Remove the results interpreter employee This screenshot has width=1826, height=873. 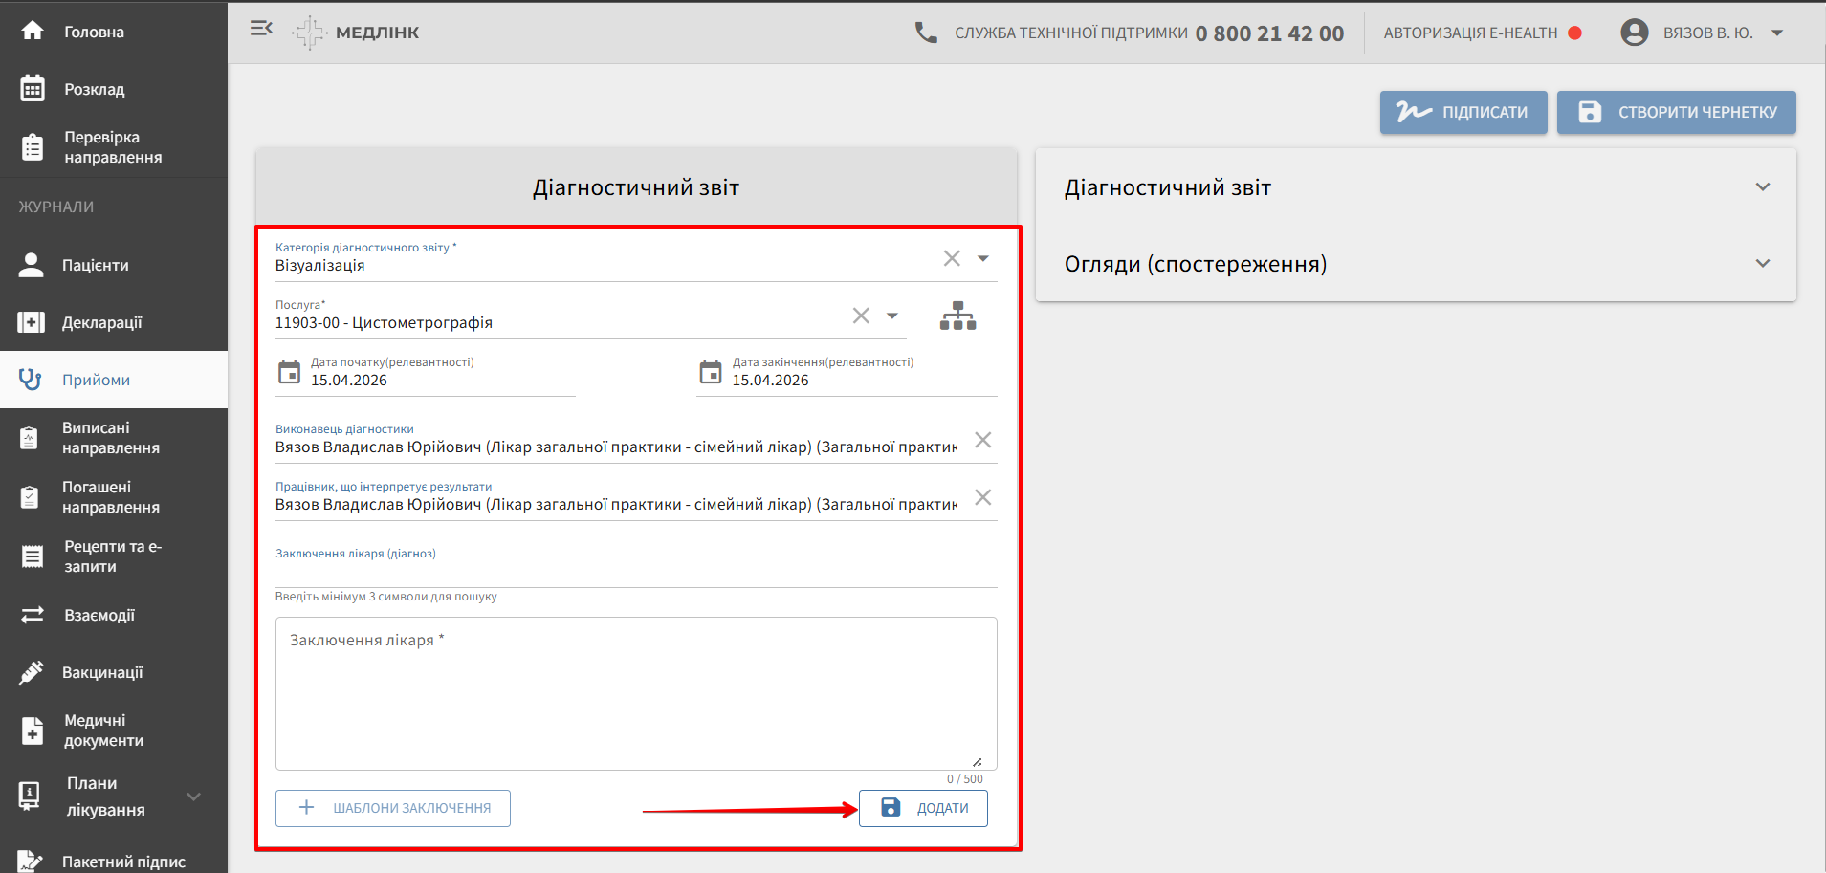pyautogui.click(x=982, y=497)
